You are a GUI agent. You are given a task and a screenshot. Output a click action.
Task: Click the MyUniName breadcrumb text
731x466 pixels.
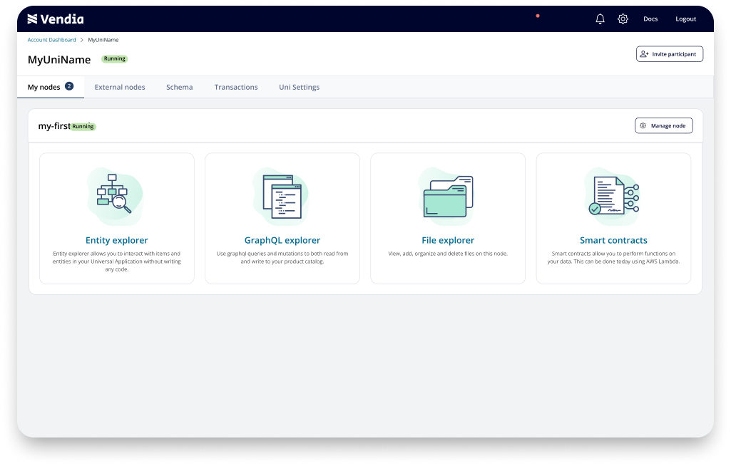point(103,40)
